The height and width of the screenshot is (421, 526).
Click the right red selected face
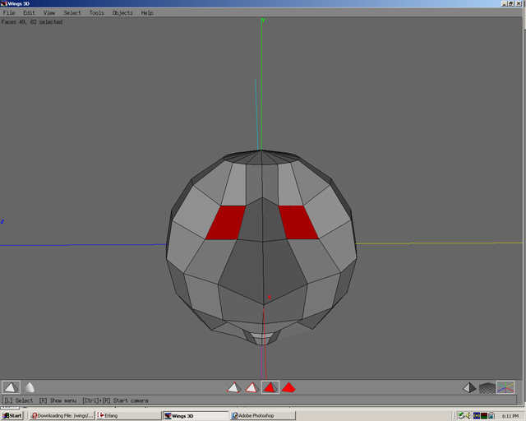point(298,222)
